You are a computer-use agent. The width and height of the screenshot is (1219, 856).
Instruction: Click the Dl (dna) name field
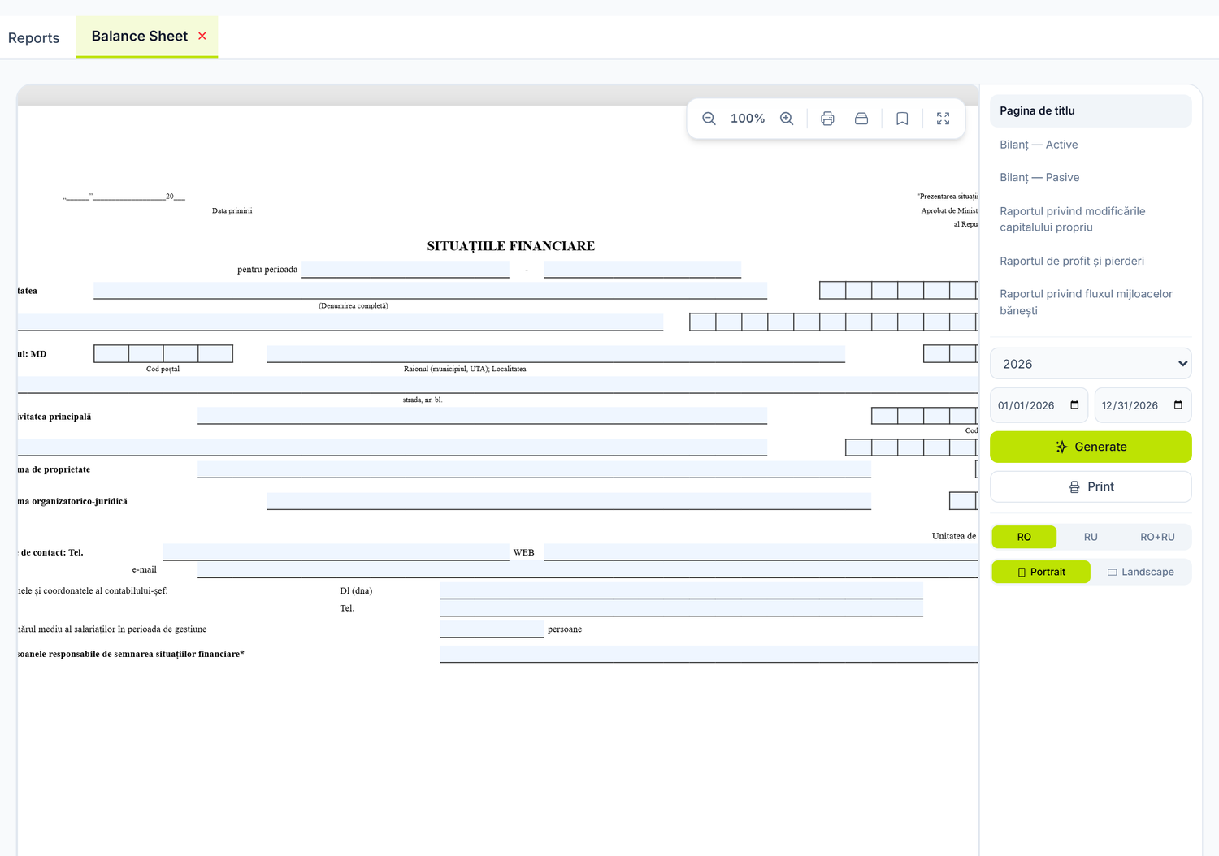tap(681, 590)
